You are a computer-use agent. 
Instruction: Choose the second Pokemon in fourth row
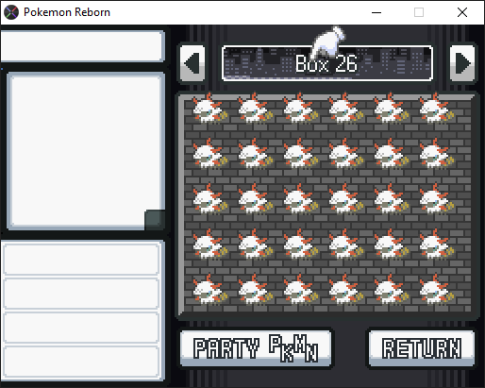(255, 245)
